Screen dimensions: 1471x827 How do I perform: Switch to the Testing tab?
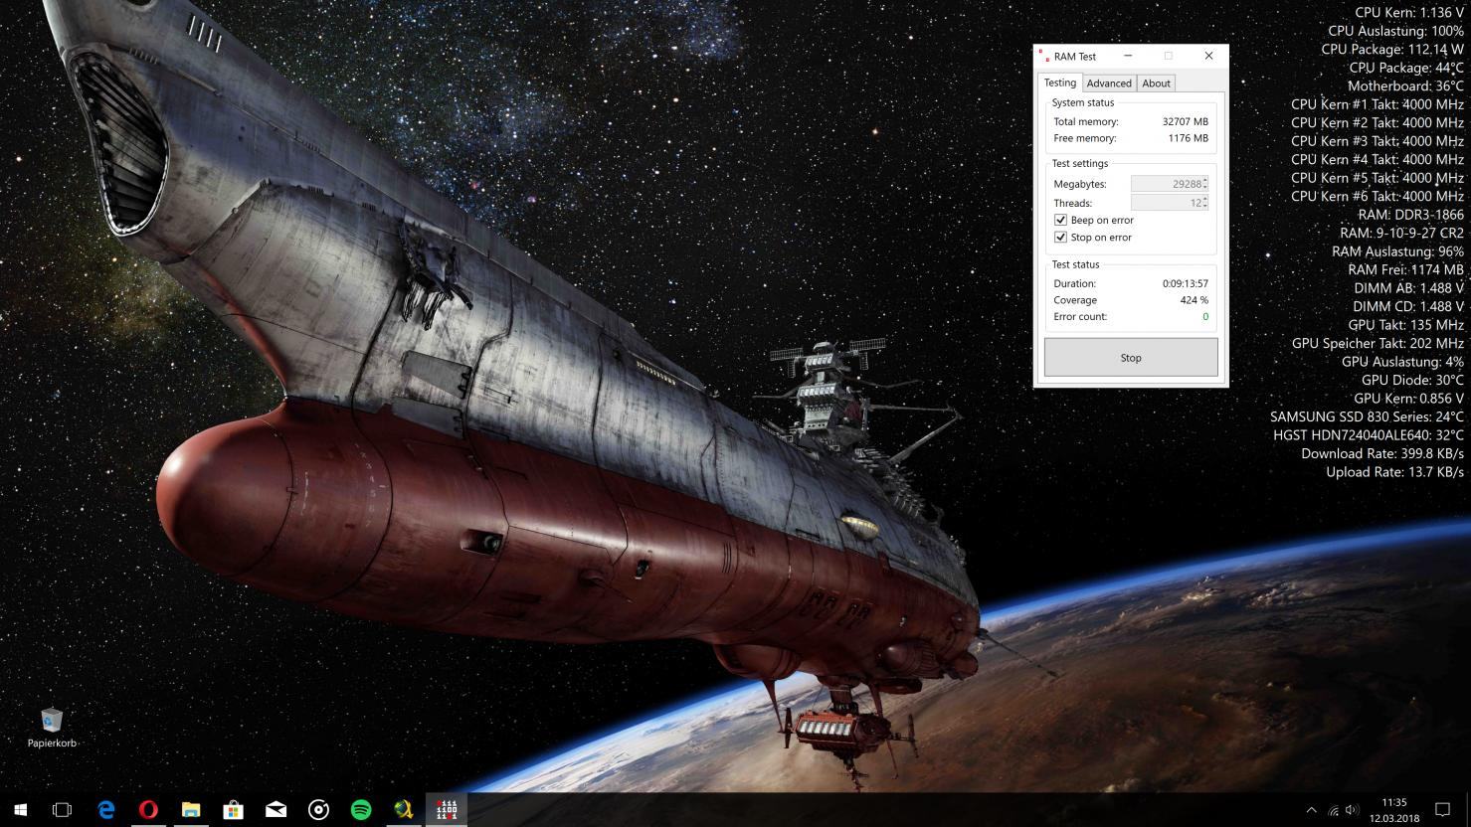tap(1059, 83)
